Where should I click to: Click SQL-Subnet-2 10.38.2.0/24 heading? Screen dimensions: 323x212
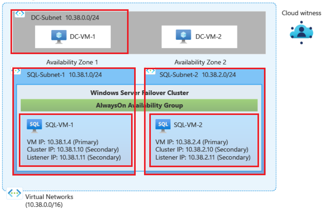point(198,75)
